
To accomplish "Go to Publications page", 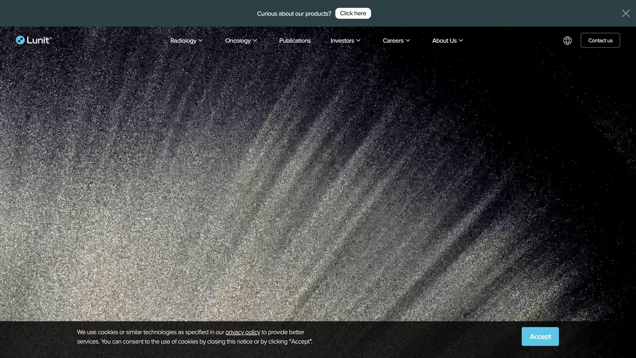I will [x=295, y=40].
